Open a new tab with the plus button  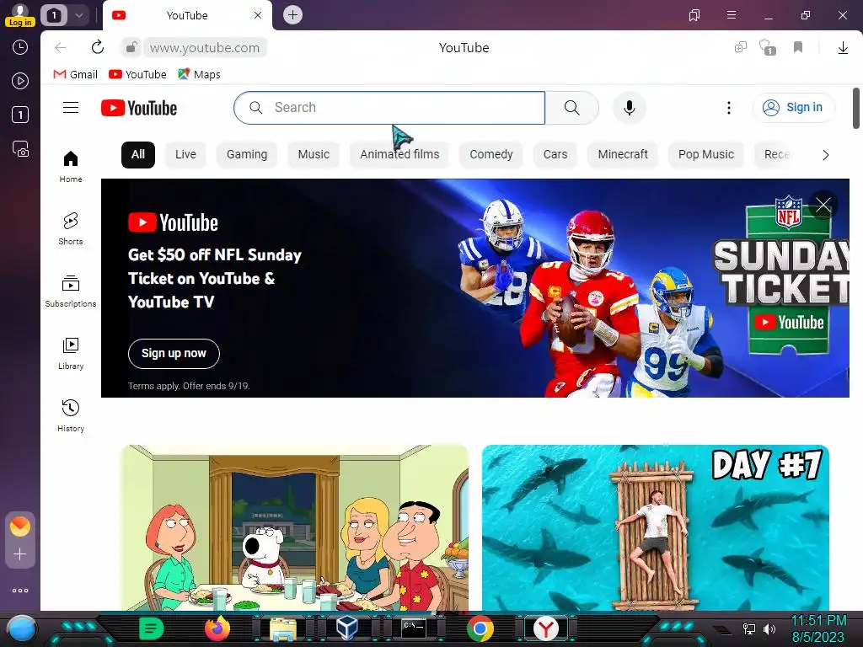[292, 15]
